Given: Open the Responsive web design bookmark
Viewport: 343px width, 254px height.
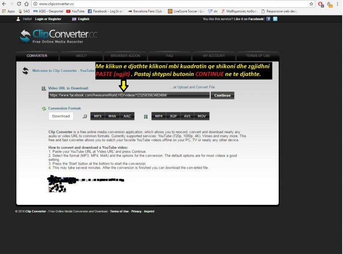Looking at the screenshot, I should [x=279, y=11].
